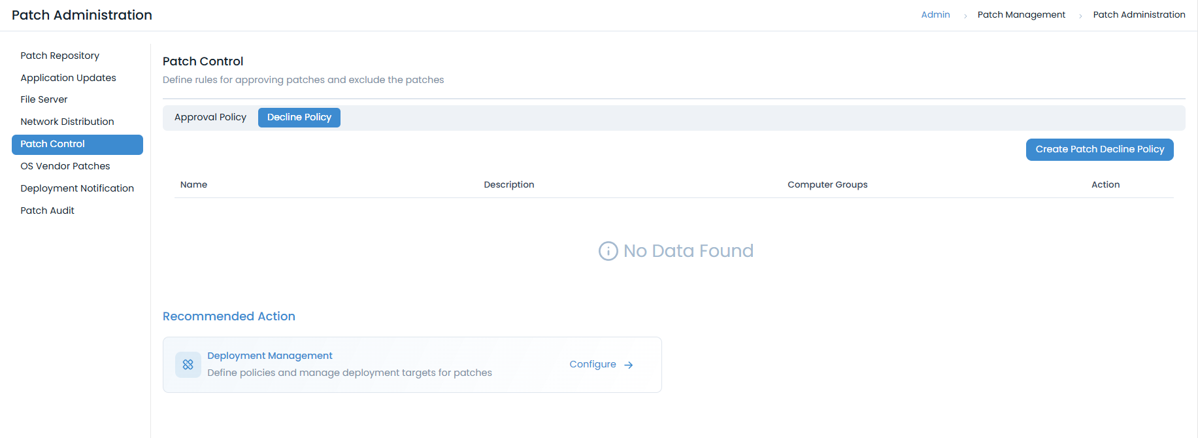Navigate to Network Distribution
The height and width of the screenshot is (438, 1198).
(x=67, y=122)
